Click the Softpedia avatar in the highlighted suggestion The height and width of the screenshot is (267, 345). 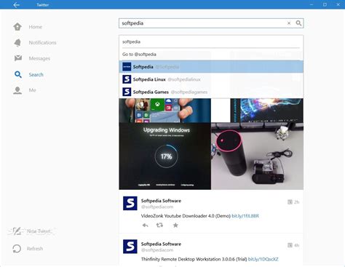pos(127,67)
